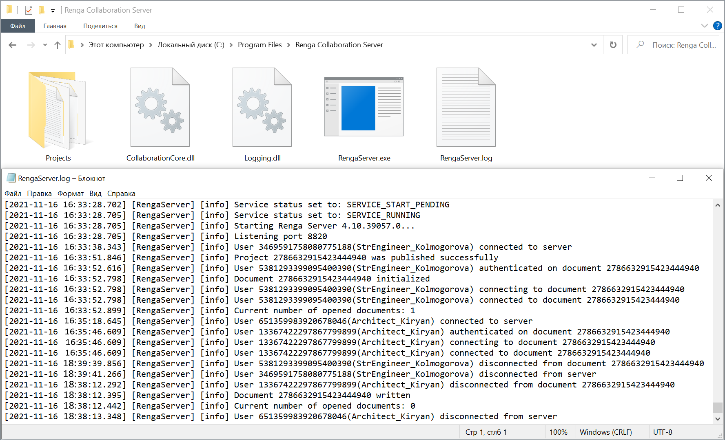
Task: Open Notepad's Вид menu
Action: click(x=95, y=194)
